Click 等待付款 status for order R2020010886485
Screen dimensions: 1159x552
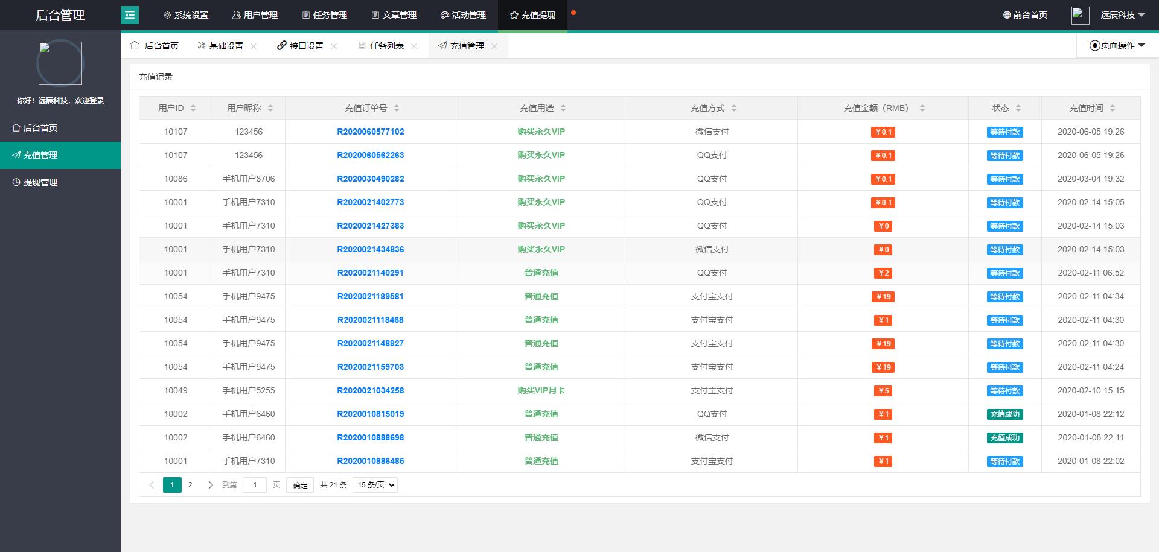tap(1005, 462)
